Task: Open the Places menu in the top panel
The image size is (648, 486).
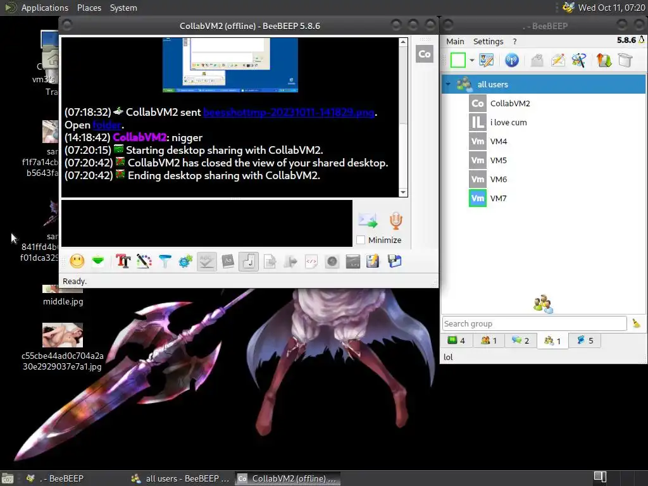Action: click(x=89, y=8)
